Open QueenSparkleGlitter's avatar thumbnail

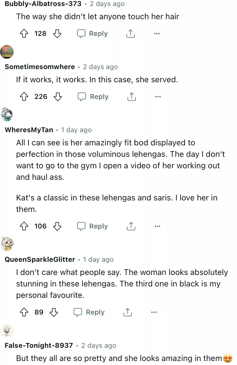pyautogui.click(x=8, y=244)
